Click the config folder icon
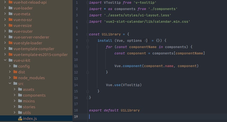 (x=15, y=66)
